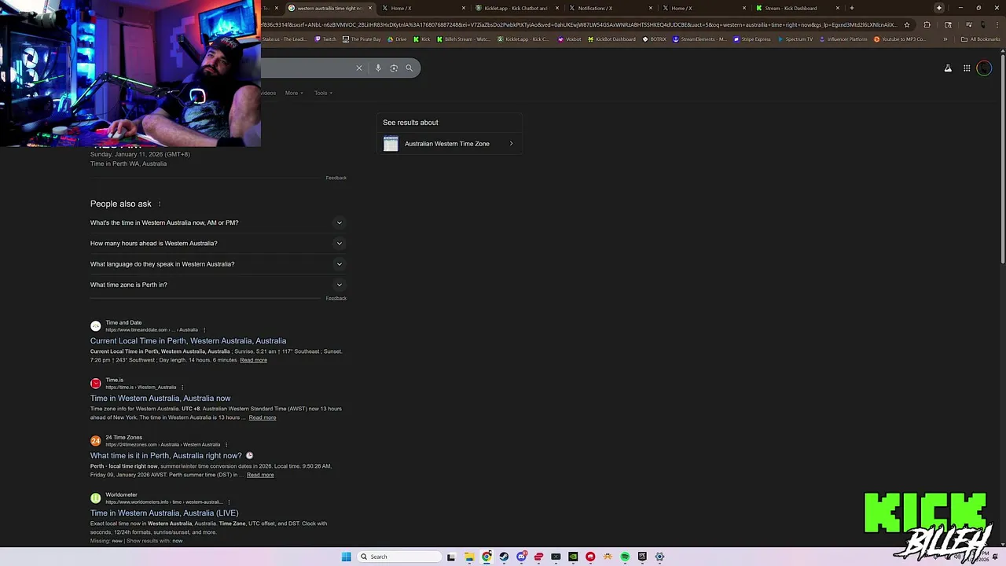
Task: Click the browser address bar URL
Action: point(578,24)
